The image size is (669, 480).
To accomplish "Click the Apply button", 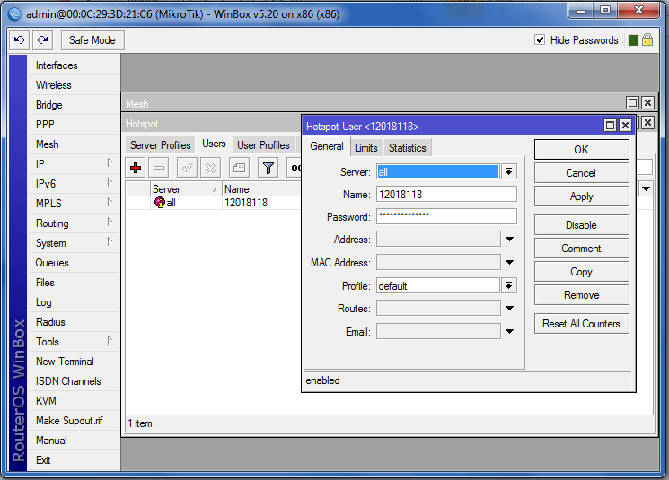I will click(x=582, y=196).
